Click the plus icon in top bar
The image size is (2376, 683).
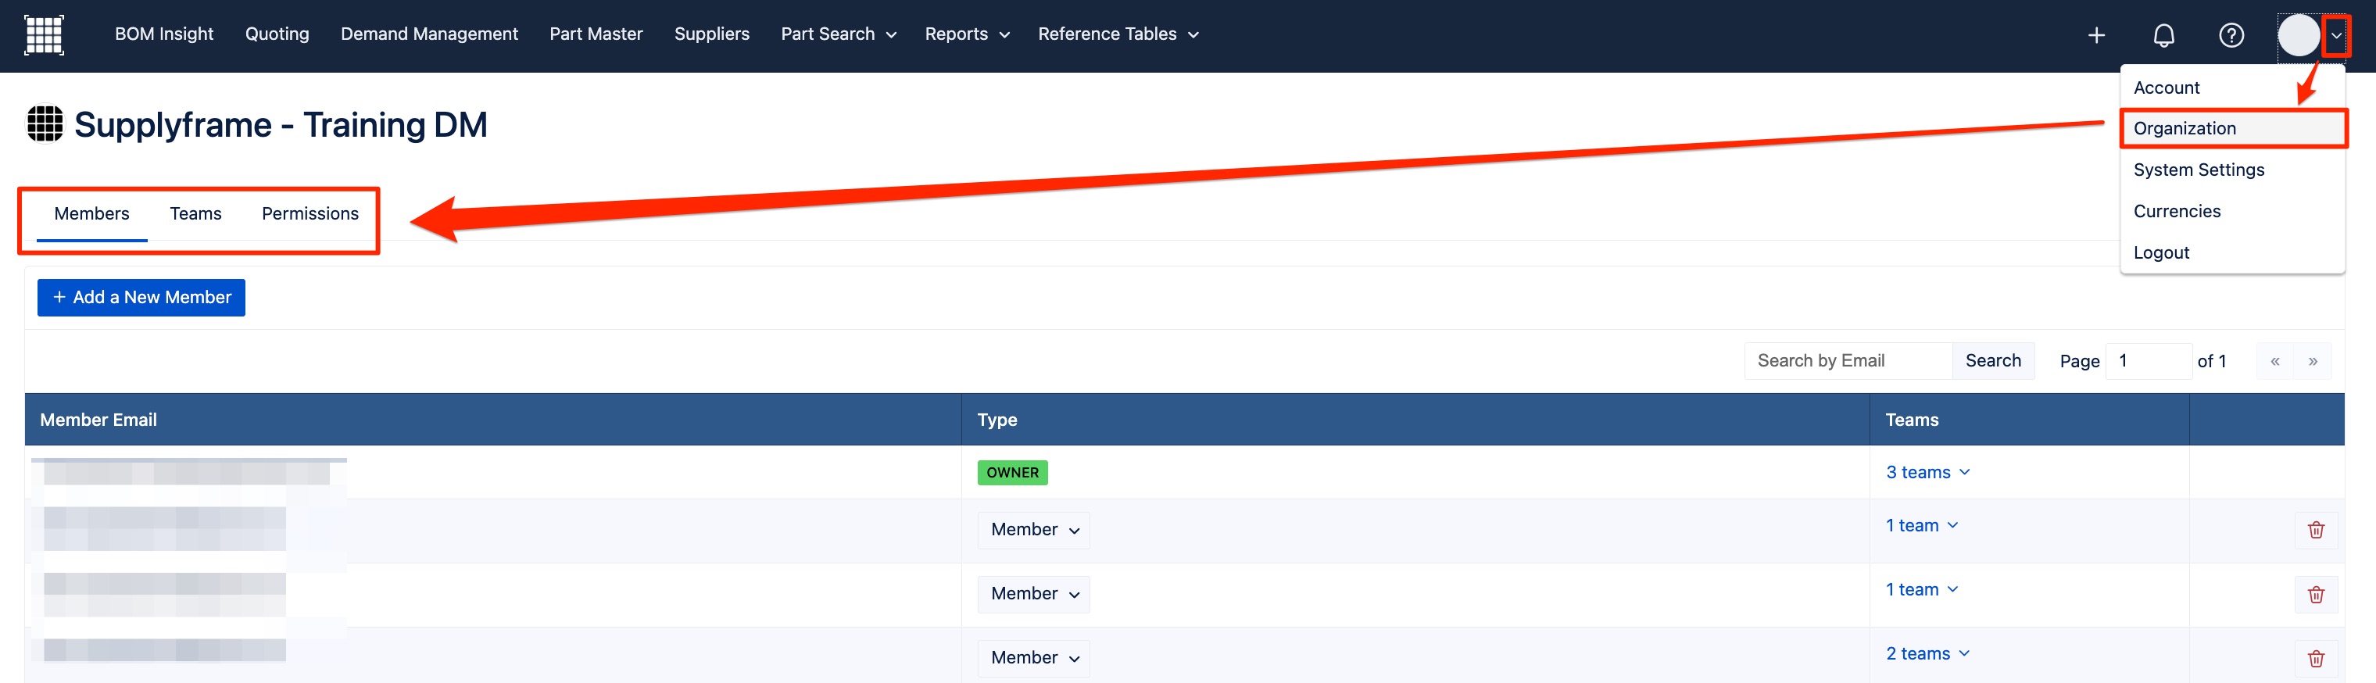coord(2095,35)
